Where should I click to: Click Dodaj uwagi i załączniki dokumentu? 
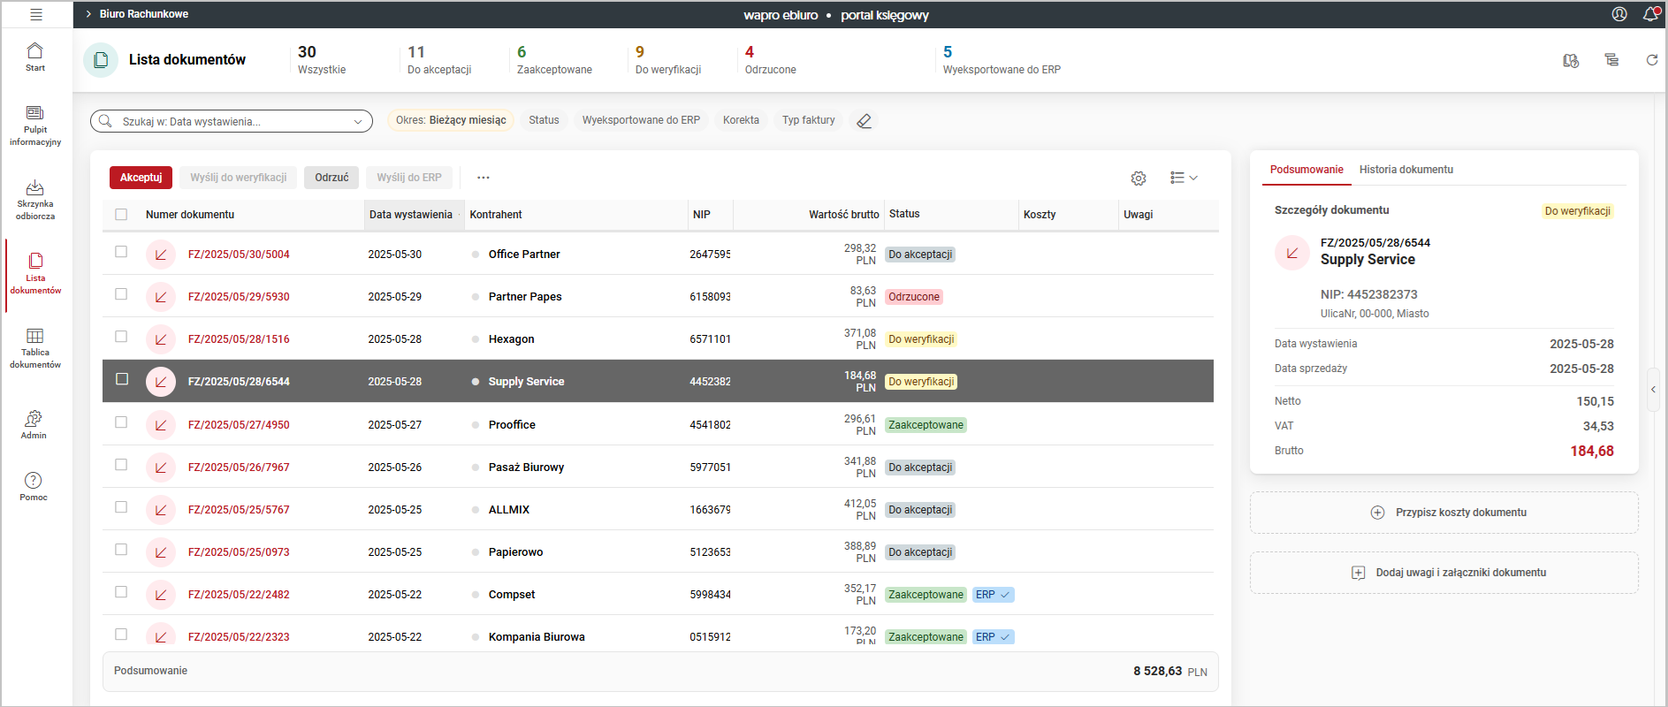[1444, 573]
